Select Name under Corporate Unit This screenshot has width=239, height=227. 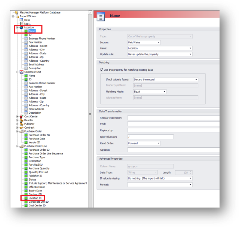coord(32,76)
